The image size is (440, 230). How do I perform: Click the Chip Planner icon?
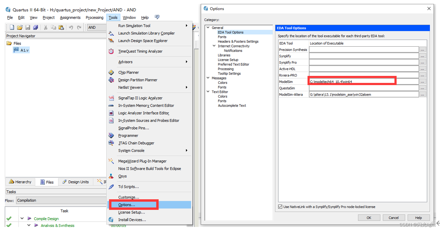[111, 72]
